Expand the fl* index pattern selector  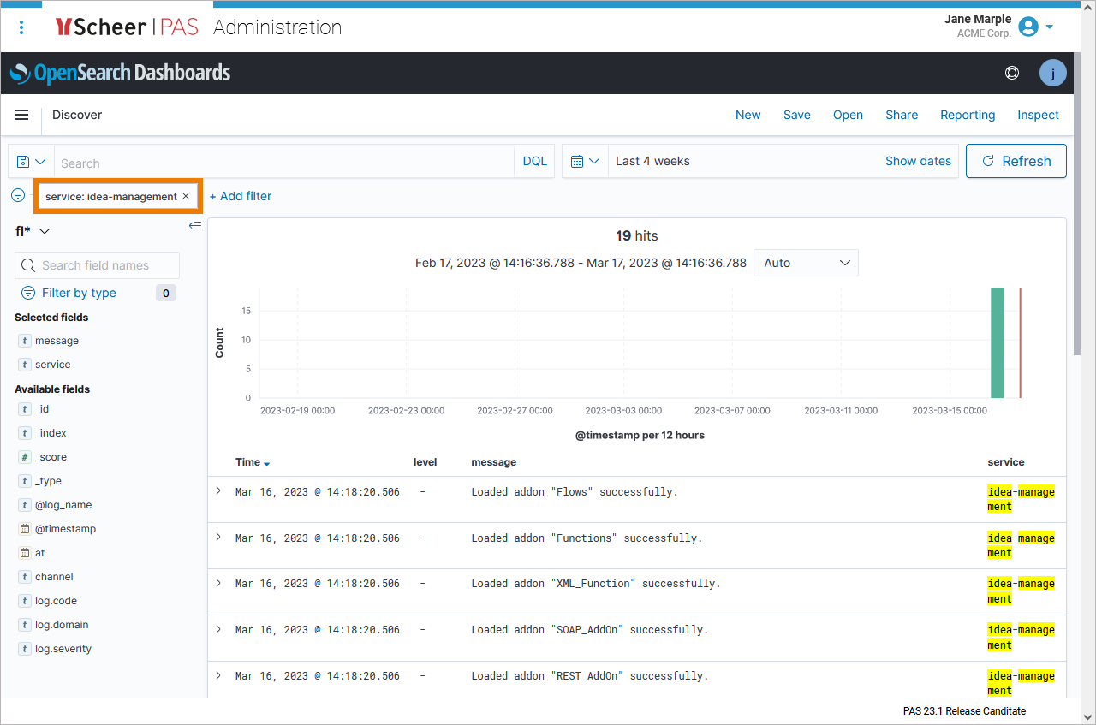tap(33, 231)
